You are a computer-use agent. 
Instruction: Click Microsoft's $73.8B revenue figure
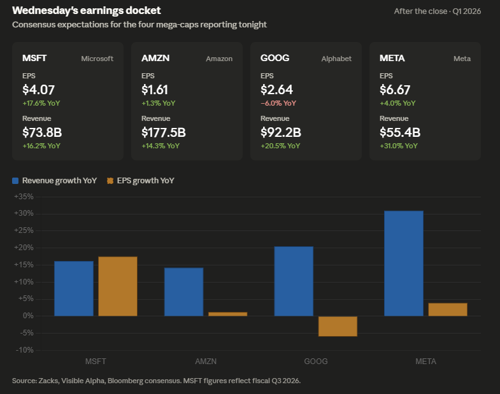tap(42, 132)
